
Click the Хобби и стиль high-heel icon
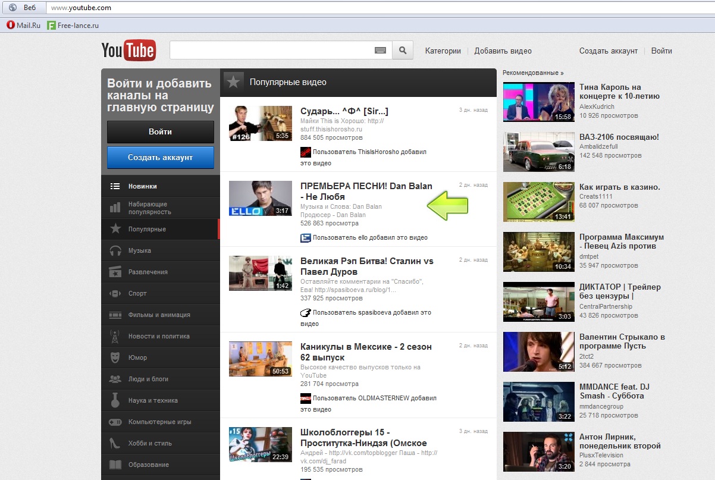click(115, 443)
